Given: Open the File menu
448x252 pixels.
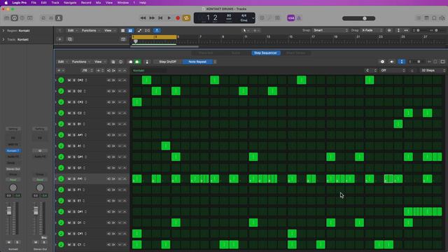Looking at the screenshot, I should (34, 3).
